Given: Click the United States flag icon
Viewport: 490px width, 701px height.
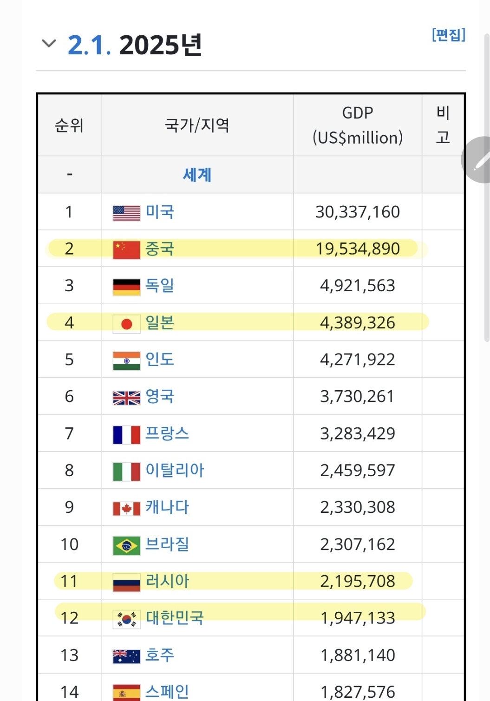Looking at the screenshot, I should (x=126, y=213).
